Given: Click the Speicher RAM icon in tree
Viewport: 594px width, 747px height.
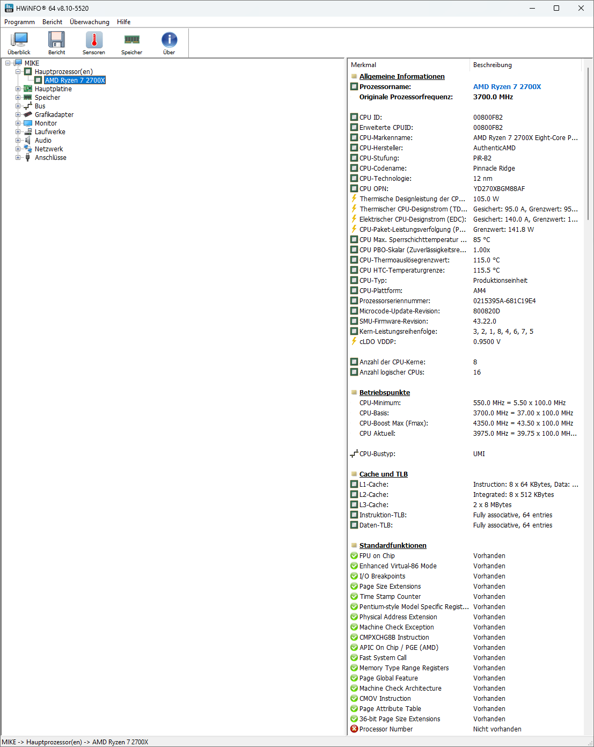Looking at the screenshot, I should 28,98.
